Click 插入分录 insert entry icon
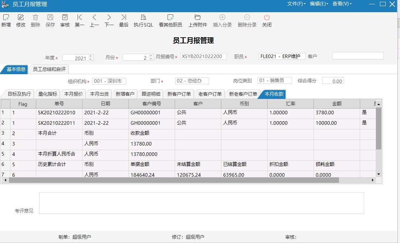 pyautogui.click(x=222, y=17)
